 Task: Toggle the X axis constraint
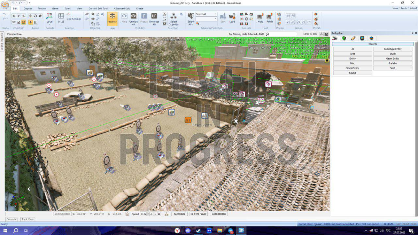pyautogui.click(x=14, y=16)
